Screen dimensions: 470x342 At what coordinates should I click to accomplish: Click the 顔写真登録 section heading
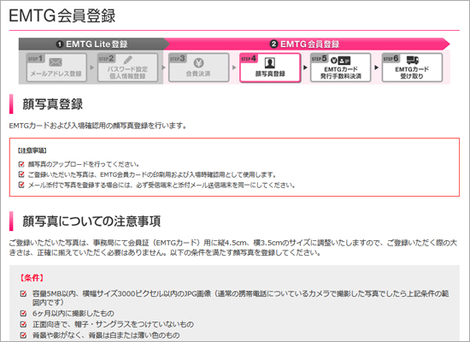[x=53, y=104]
